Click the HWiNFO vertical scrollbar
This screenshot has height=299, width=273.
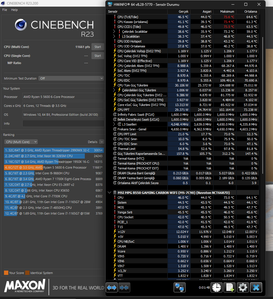coord(262,105)
